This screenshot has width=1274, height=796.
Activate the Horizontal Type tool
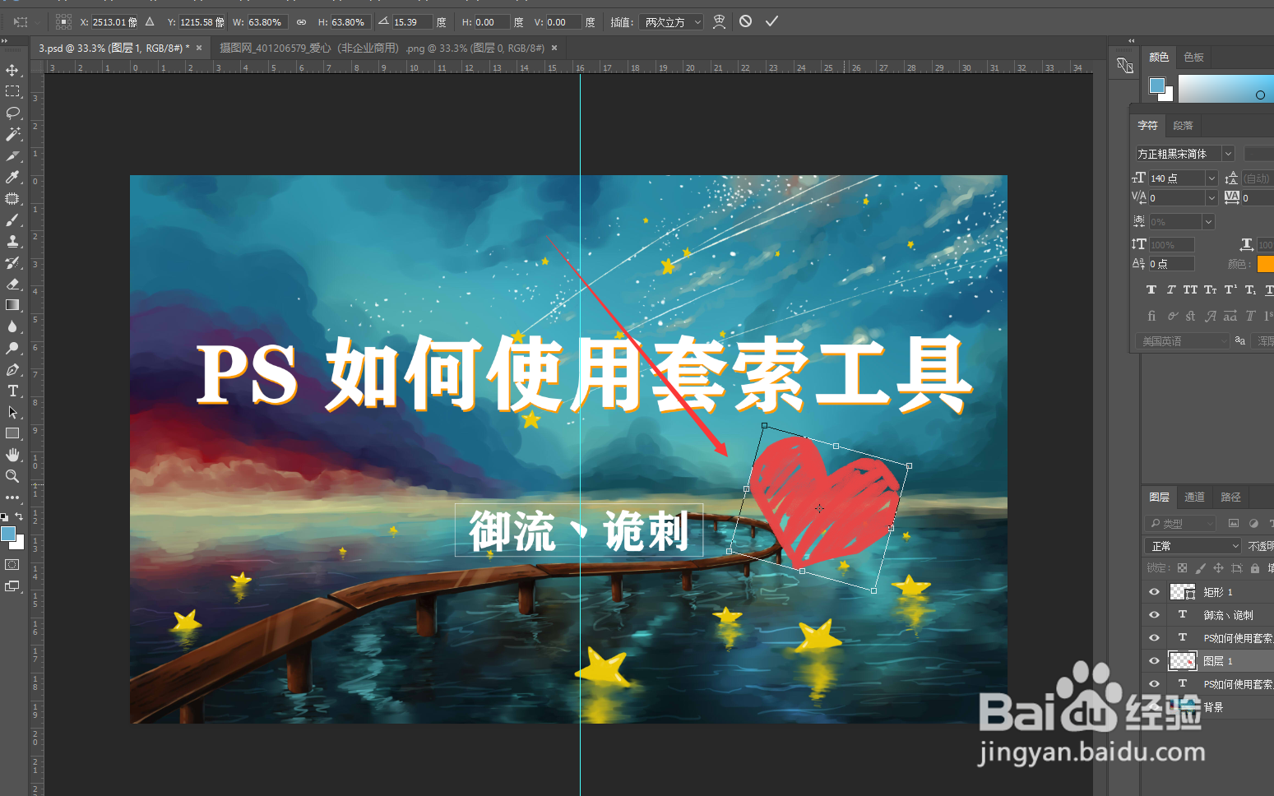(x=13, y=391)
